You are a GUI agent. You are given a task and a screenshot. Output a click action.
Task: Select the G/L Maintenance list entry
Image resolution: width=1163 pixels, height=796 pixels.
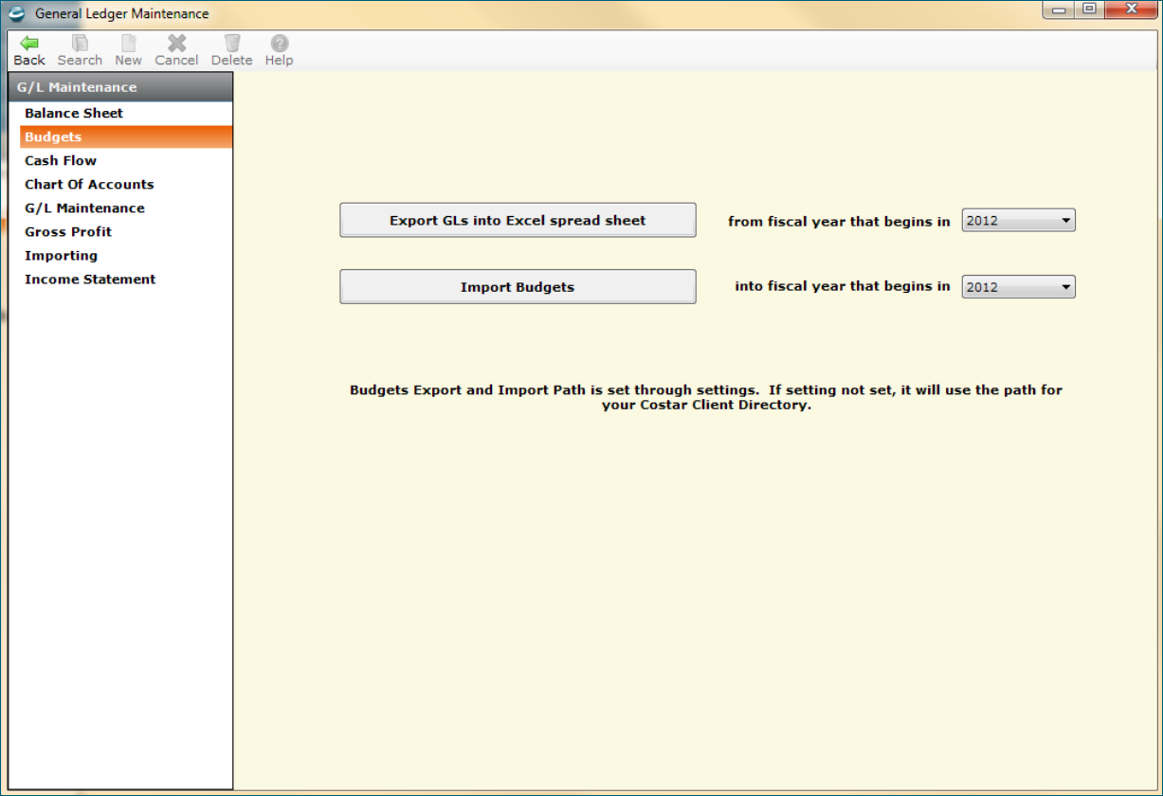tap(126, 208)
